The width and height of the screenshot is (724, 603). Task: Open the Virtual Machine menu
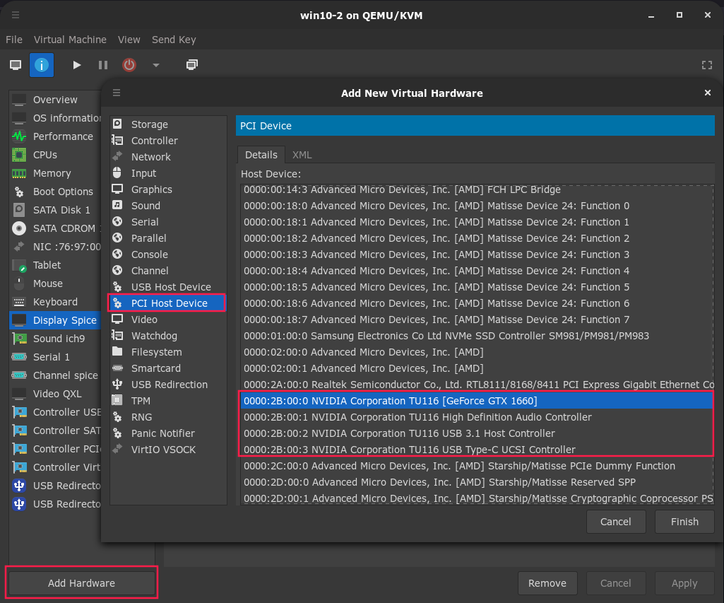coord(70,40)
